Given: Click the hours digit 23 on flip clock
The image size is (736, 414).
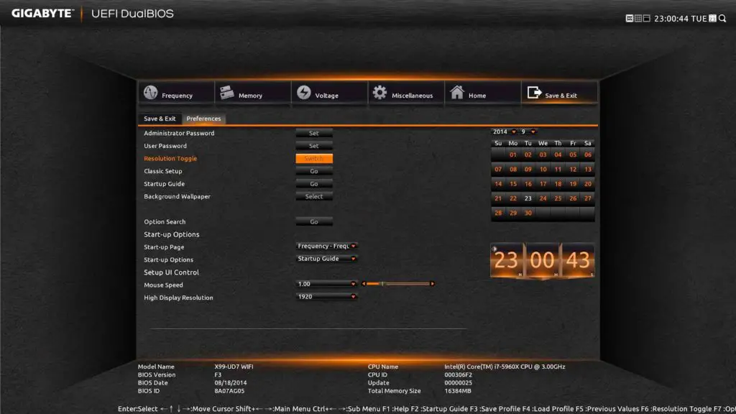Looking at the screenshot, I should 507,260.
